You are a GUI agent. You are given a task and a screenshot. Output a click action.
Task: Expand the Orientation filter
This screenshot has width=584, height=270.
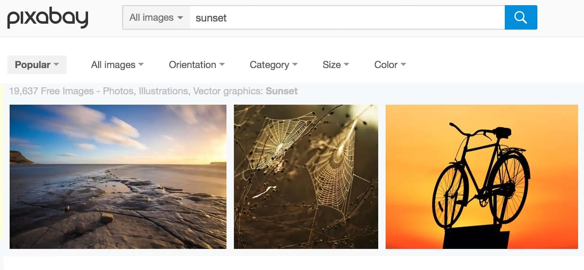click(x=197, y=65)
